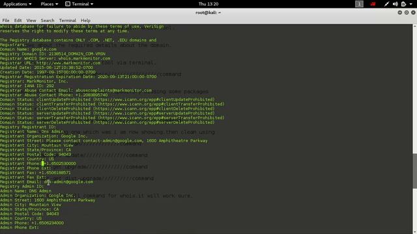This screenshot has height=234, width=417.
Task: Open the Search menu
Action: click(48, 20)
